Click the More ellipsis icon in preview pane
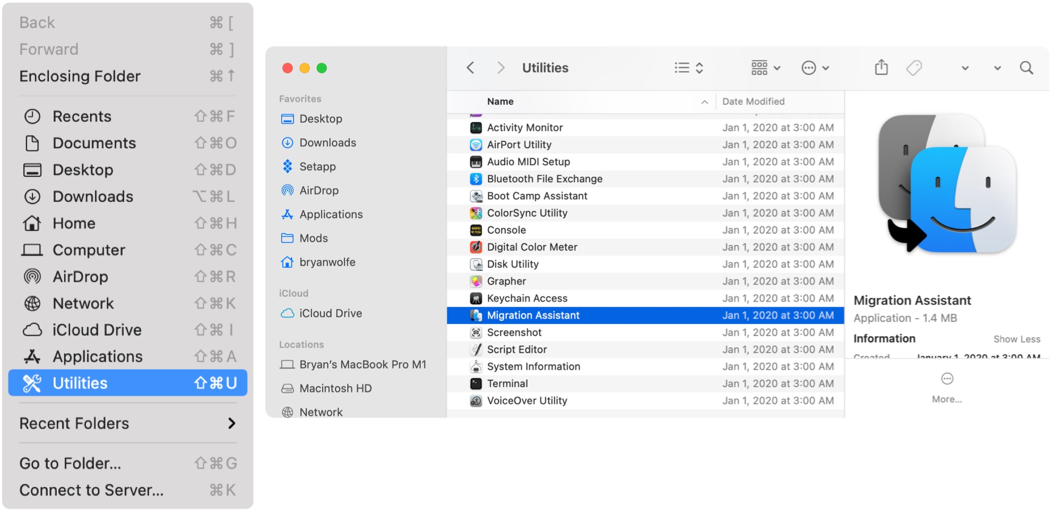 tap(947, 379)
